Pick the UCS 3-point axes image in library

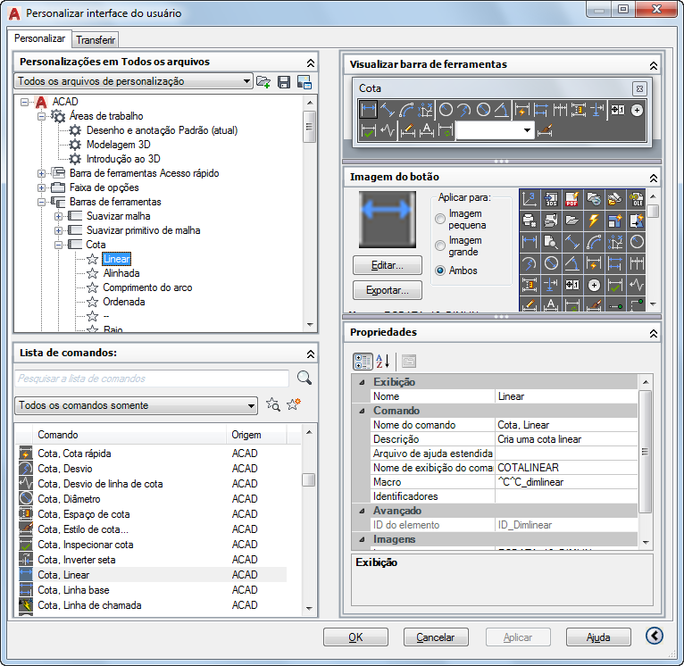530,199
